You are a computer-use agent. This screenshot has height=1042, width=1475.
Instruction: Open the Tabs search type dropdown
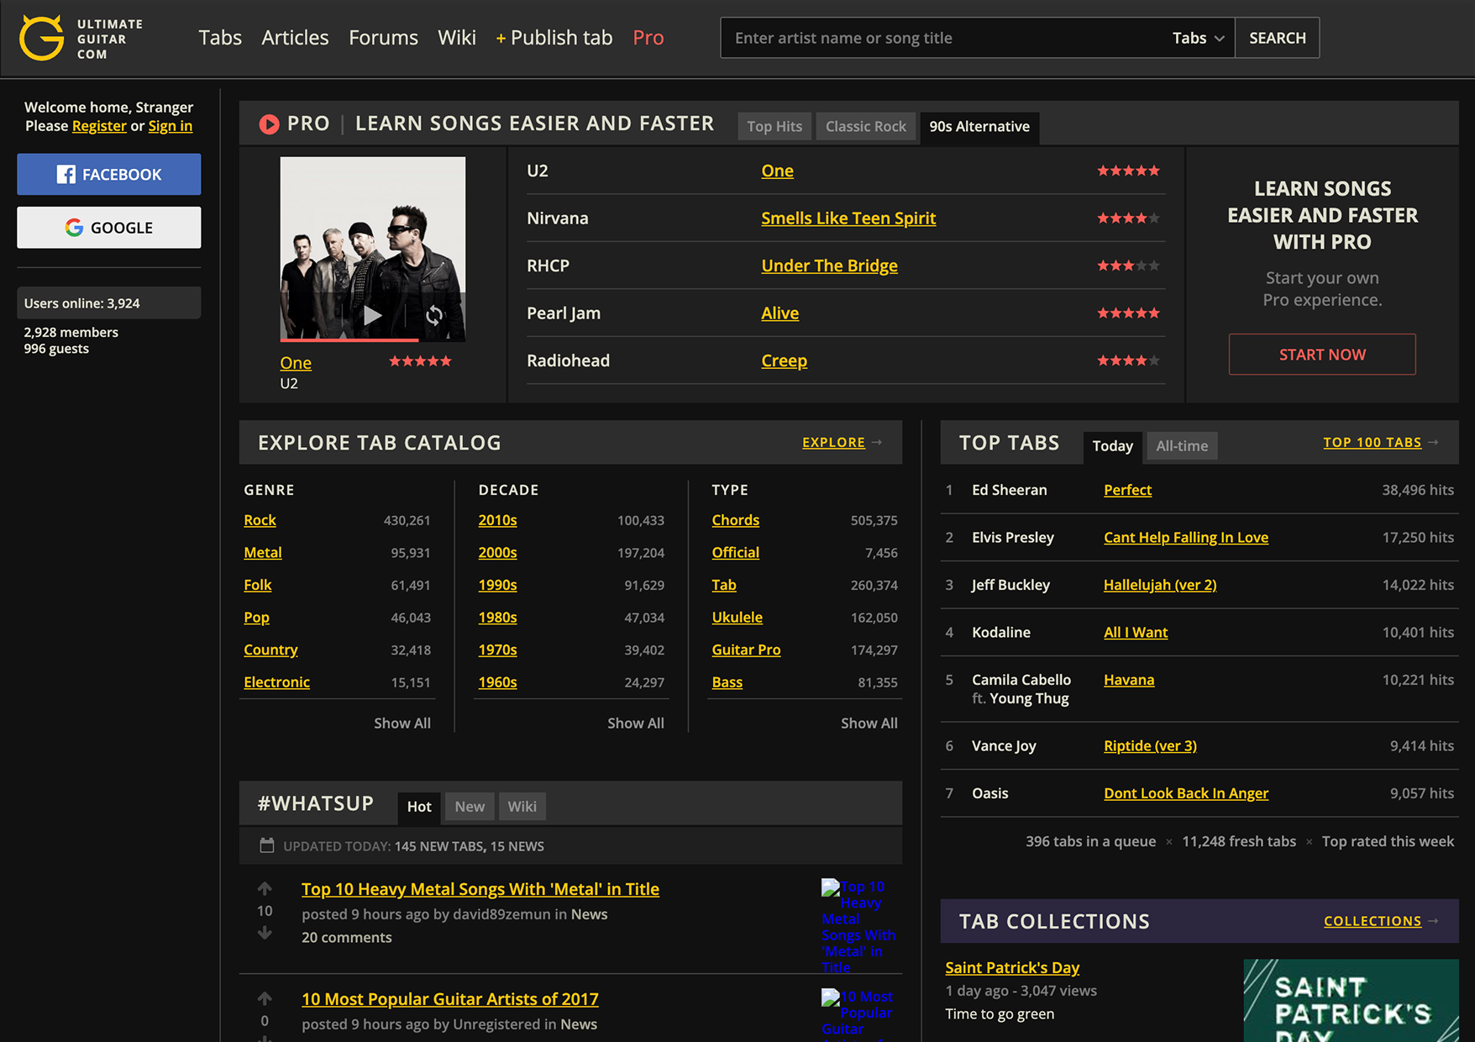click(1198, 38)
